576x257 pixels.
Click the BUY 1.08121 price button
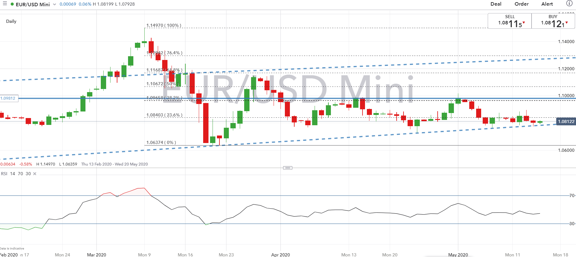tap(553, 21)
